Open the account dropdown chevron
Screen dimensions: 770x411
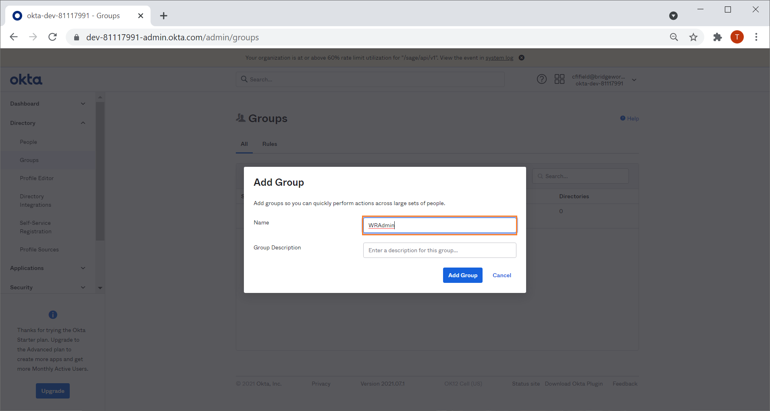pos(634,80)
